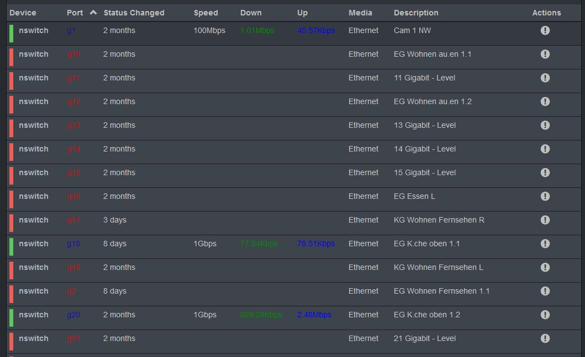Image resolution: width=585 pixels, height=357 pixels.
Task: Sort the table by Speed column
Action: pos(205,12)
